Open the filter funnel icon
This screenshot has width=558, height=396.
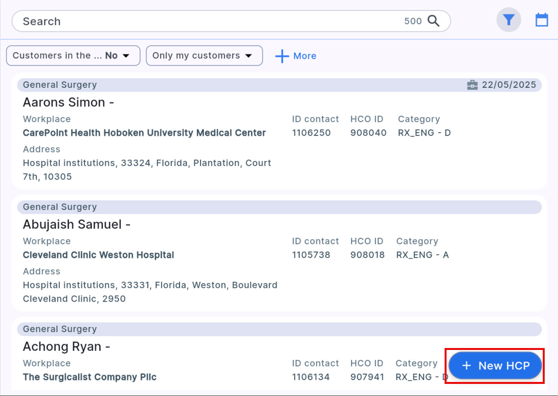[x=508, y=20]
